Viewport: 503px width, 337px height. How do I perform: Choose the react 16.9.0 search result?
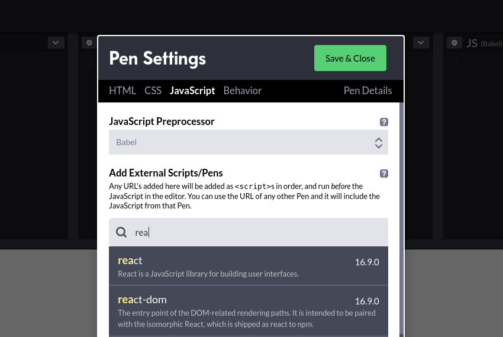click(249, 266)
